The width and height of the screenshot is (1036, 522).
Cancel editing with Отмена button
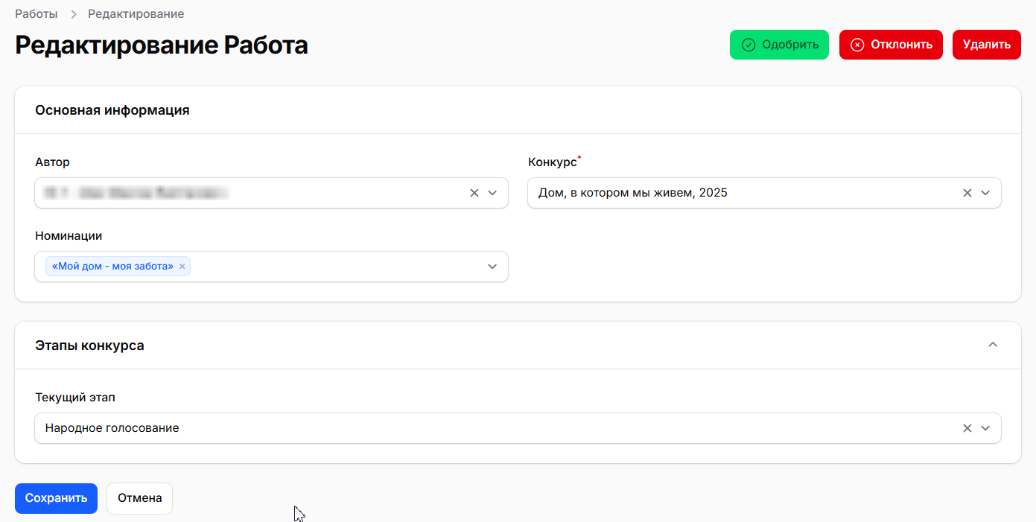(139, 498)
